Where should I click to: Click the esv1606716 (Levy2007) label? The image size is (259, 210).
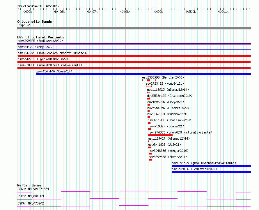pos(166,102)
